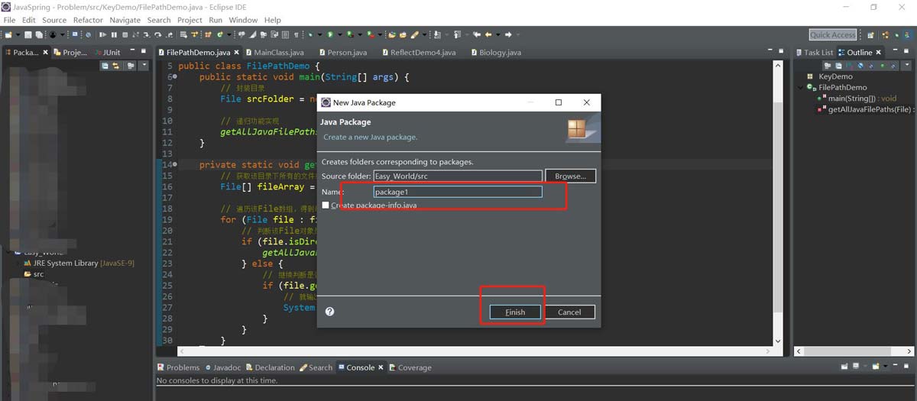Check Create package-info.java checkbox
This screenshot has height=401, width=917.
click(326, 205)
